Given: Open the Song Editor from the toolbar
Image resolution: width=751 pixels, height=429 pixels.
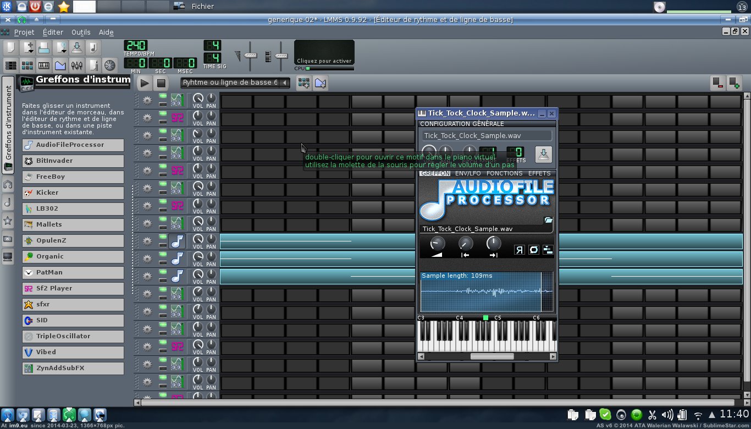Looking at the screenshot, I should tap(10, 65).
